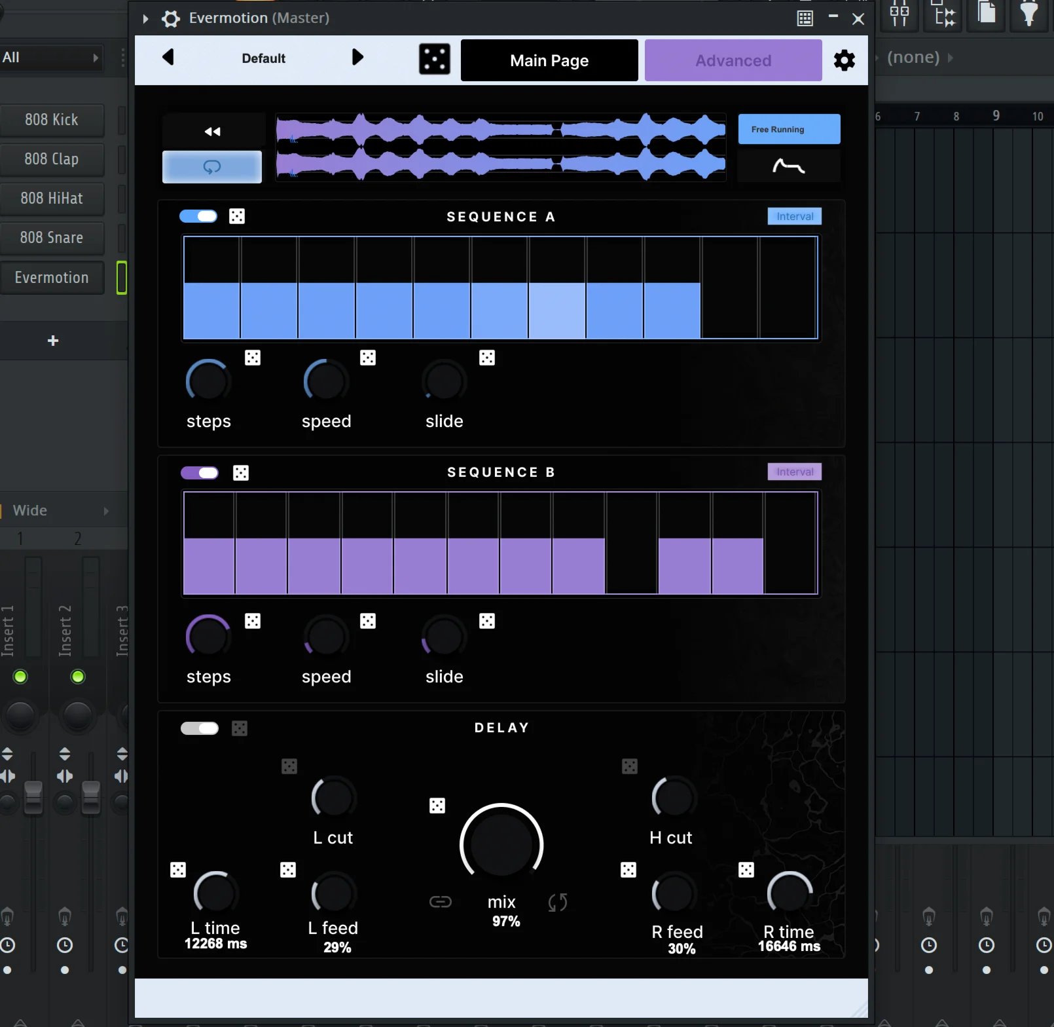
Task: Open the detached window grid icon
Action: click(x=805, y=18)
